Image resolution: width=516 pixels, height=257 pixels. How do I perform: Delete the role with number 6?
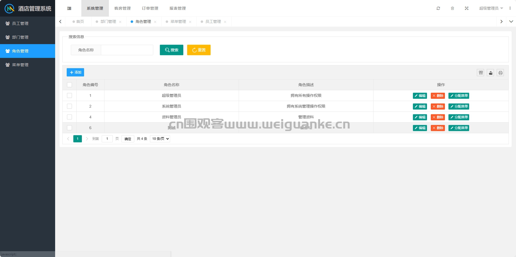click(x=438, y=128)
